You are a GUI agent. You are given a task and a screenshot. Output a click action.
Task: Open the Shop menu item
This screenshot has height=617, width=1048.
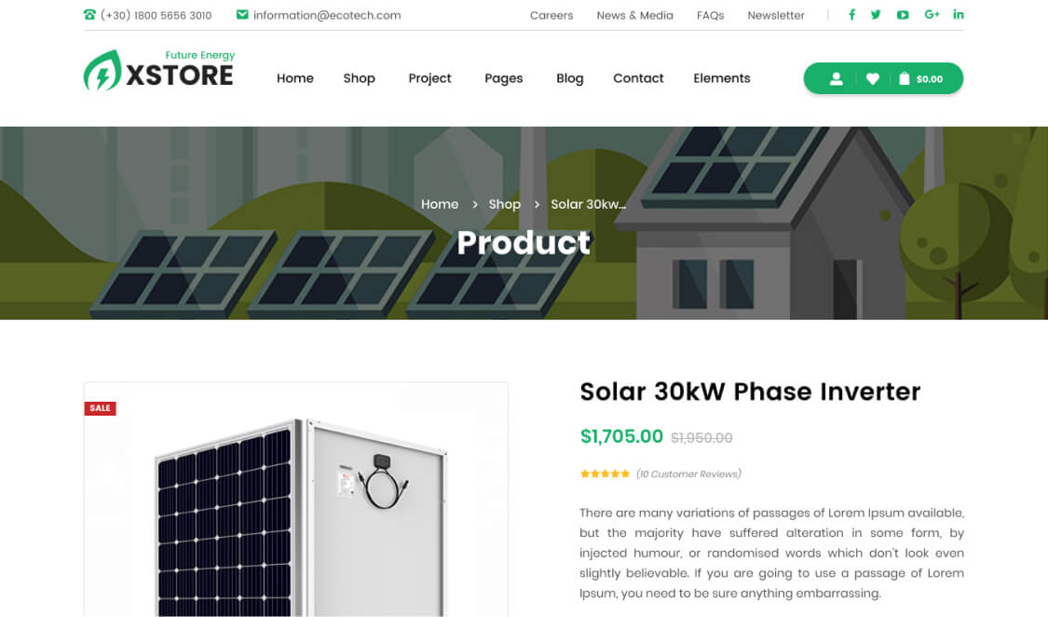click(x=359, y=78)
